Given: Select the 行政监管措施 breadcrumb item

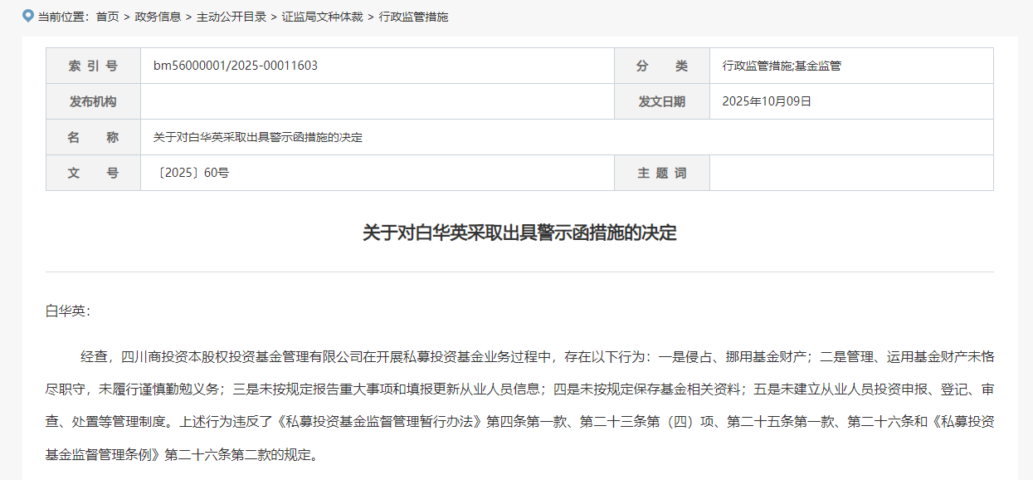Looking at the screenshot, I should click(x=413, y=17).
